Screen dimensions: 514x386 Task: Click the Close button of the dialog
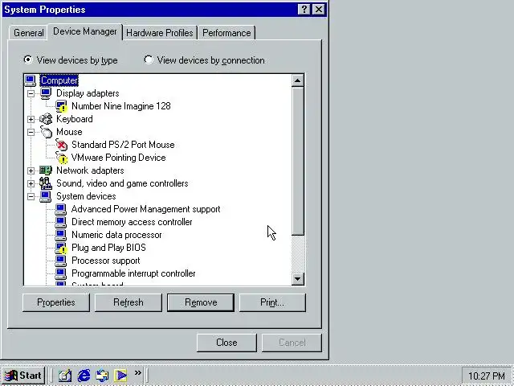pyautogui.click(x=226, y=343)
